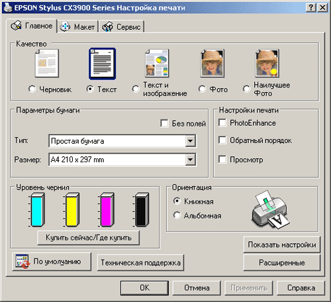331x302 pixels.
Task: Select Альбомная orientation
Action: (177, 215)
